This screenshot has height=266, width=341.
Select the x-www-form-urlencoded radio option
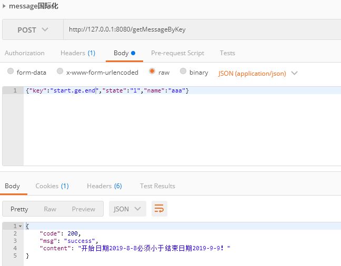(60, 71)
